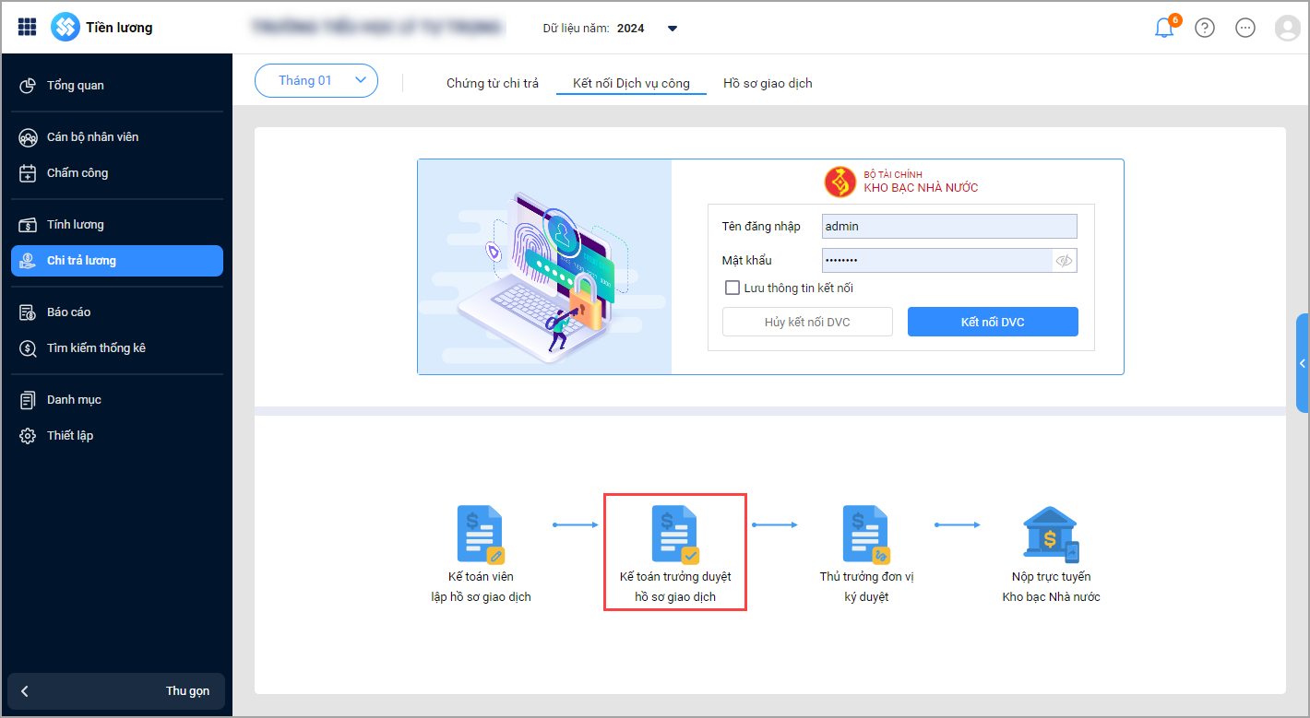Click the Tên đăng nhập input field
The width and height of the screenshot is (1310, 718).
[x=949, y=226]
